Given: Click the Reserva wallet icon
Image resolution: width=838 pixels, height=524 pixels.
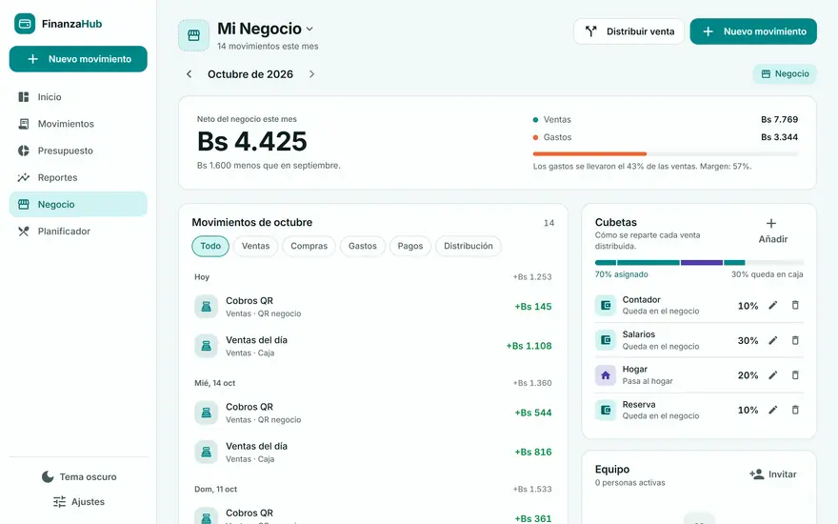Looking at the screenshot, I should [606, 410].
